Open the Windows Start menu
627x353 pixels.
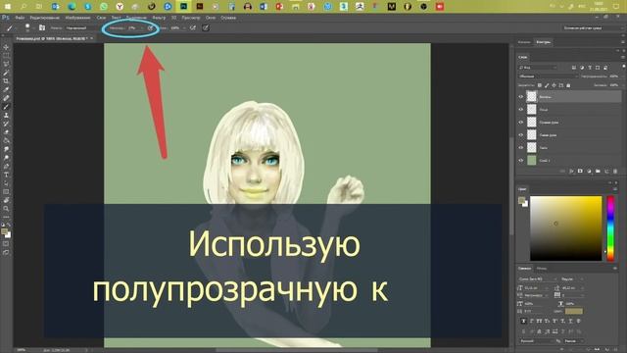click(7, 7)
